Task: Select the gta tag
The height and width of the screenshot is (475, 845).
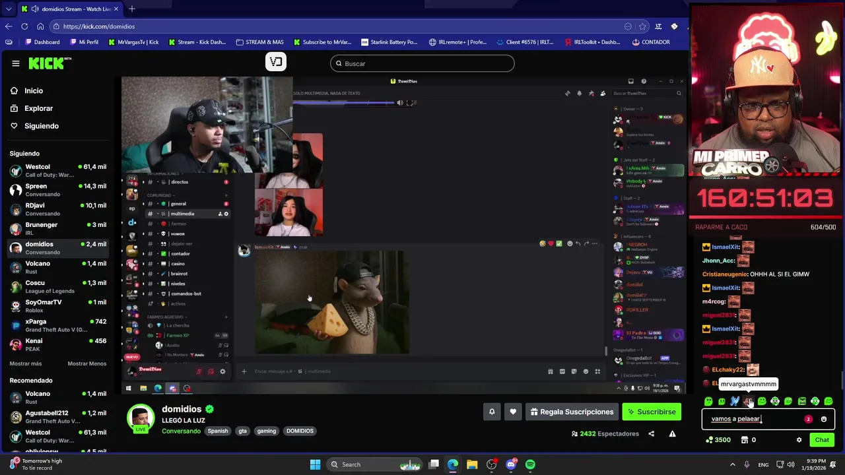Action: (242, 431)
